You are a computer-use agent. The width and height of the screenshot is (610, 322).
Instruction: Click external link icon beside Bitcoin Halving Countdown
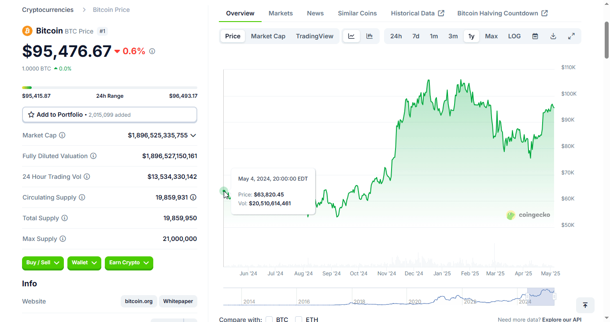[545, 13]
